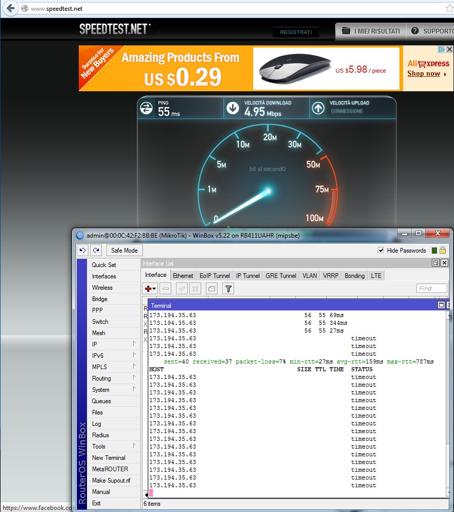This screenshot has width=454, height=512.
Task: Click the WinBox redo arrow icon
Action: (x=96, y=251)
